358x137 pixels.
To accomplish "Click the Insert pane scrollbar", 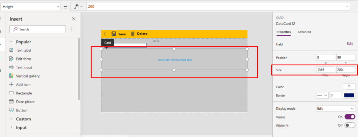I will [79, 68].
